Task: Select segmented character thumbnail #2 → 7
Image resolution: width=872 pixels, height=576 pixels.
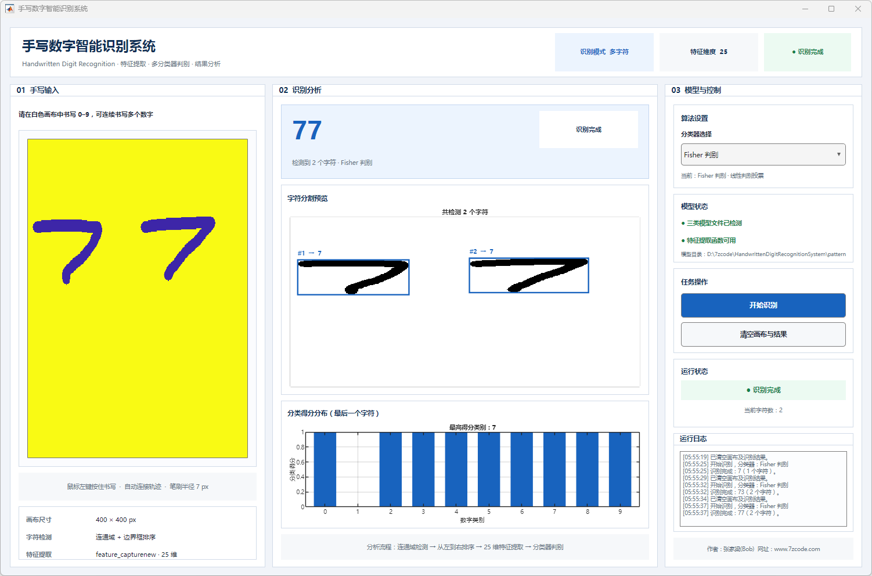Action: pos(529,275)
